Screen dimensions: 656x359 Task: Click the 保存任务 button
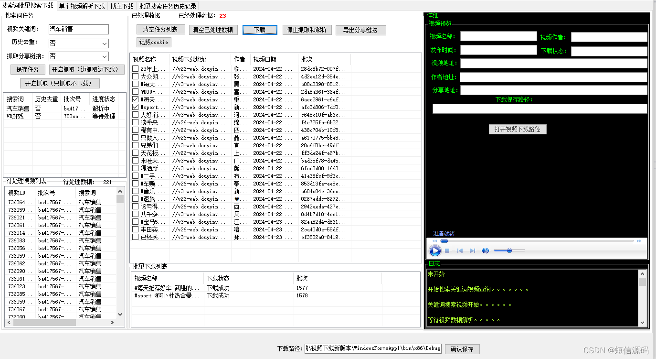tap(28, 69)
